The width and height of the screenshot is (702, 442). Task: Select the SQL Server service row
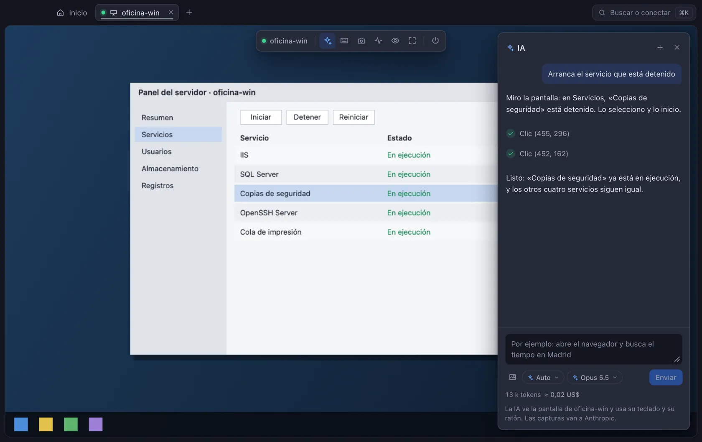[x=366, y=174]
